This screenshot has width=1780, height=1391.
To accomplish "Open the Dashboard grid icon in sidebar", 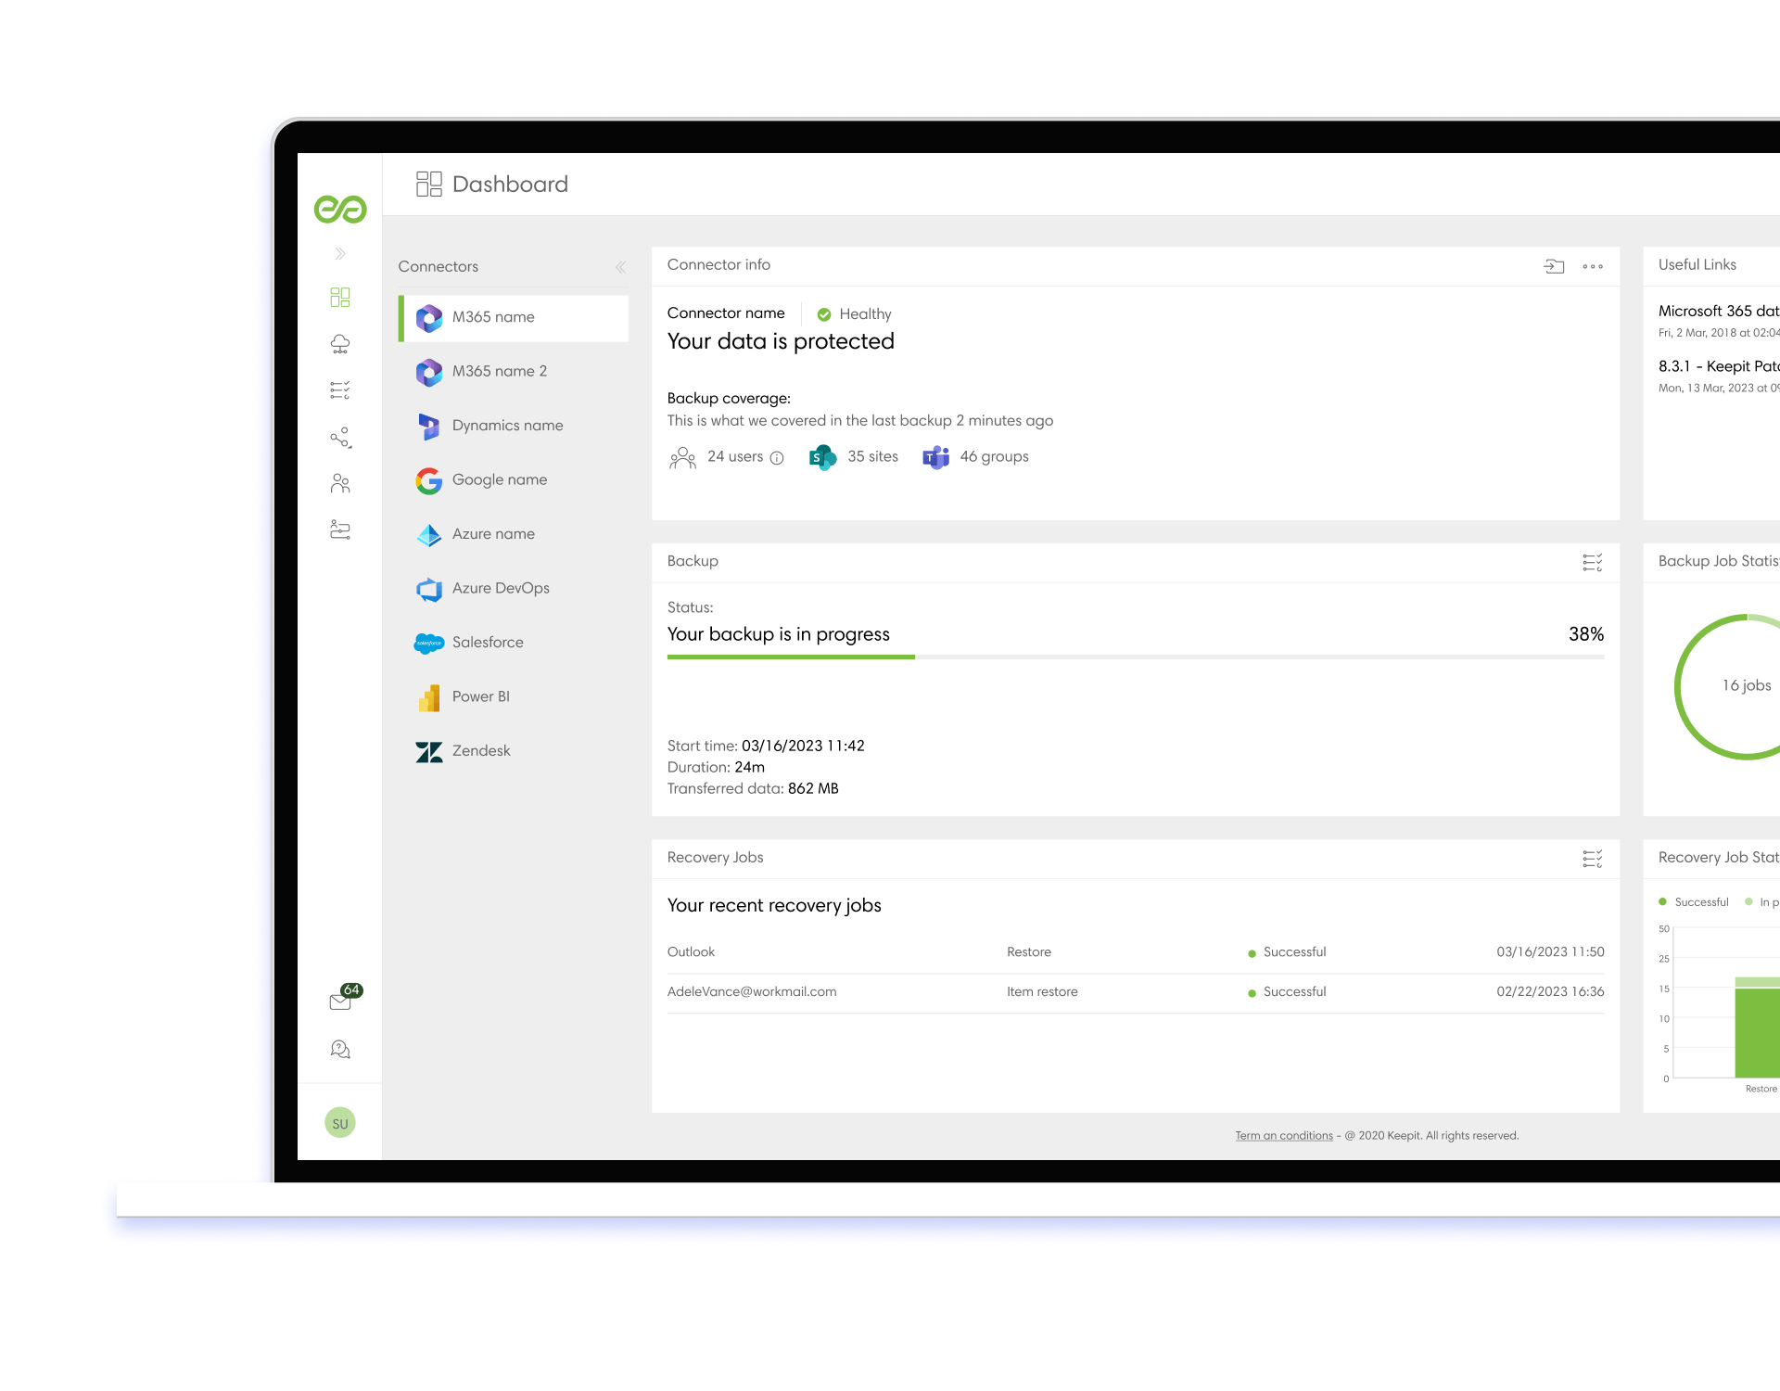I will click(340, 297).
